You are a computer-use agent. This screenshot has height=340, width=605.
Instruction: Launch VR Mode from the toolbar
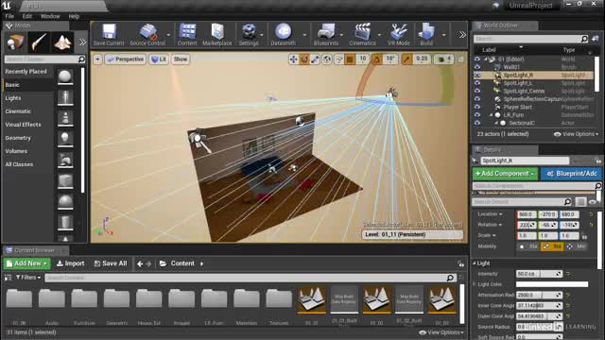399,35
